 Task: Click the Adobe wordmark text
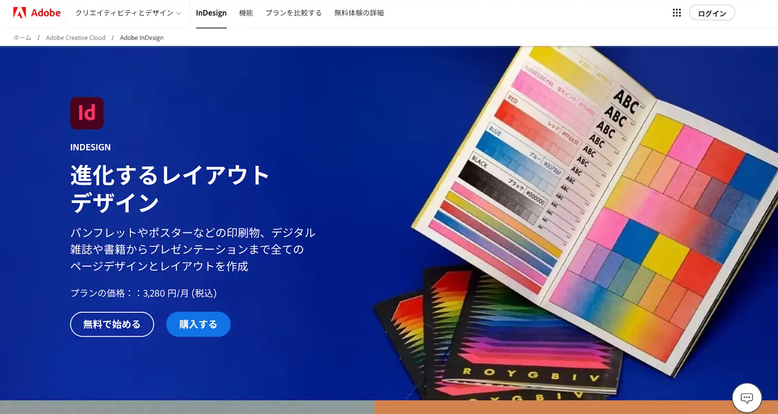46,13
